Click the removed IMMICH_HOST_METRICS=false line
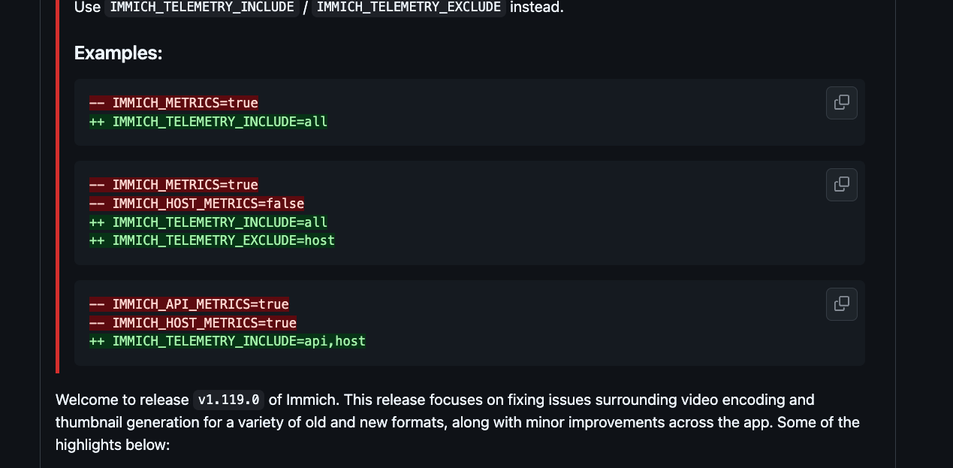This screenshot has height=468, width=953. [197, 204]
